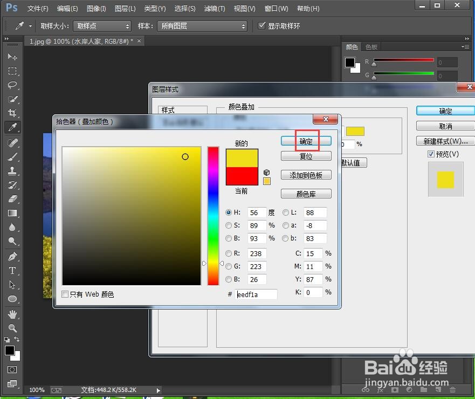Select the Rectangular Marquee tool
The height and width of the screenshot is (399, 475).
pyautogui.click(x=12, y=71)
